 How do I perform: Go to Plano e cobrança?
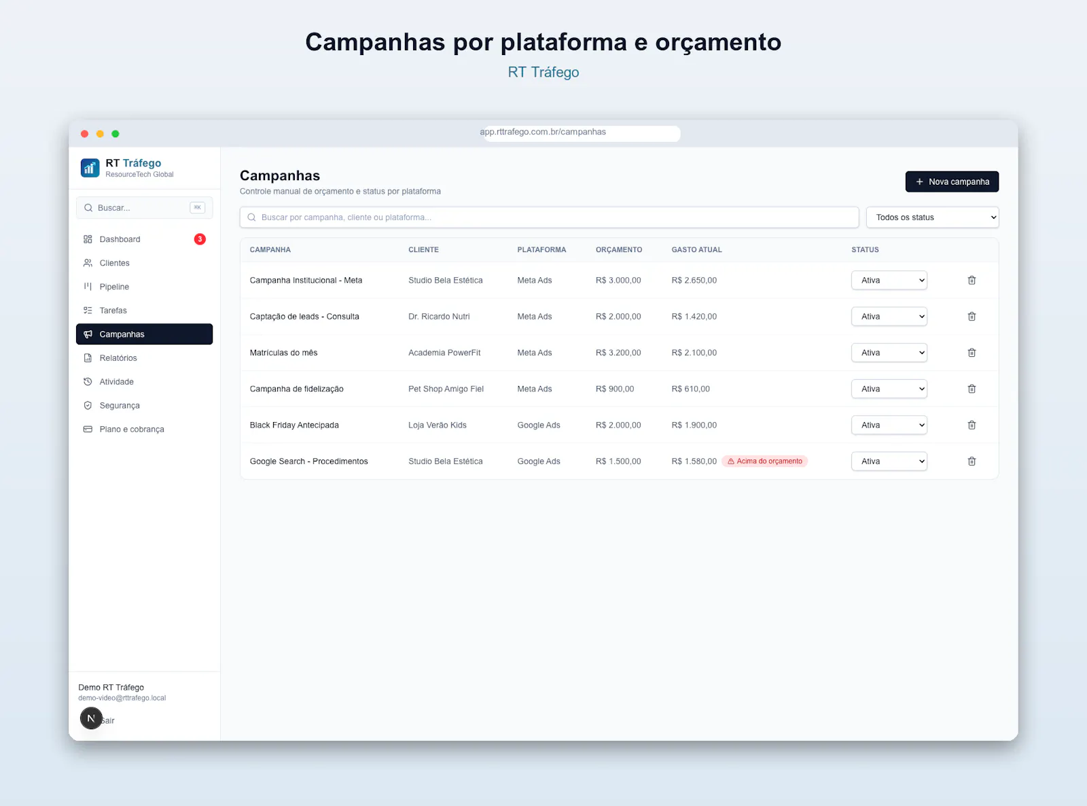[144, 430]
